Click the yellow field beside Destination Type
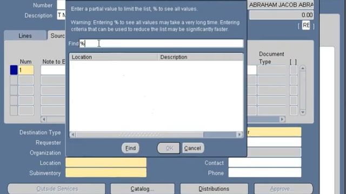The image size is (346, 194). click(274, 132)
